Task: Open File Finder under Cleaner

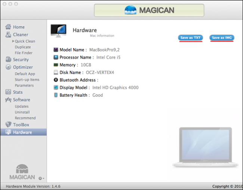Action: pyautogui.click(x=24, y=53)
